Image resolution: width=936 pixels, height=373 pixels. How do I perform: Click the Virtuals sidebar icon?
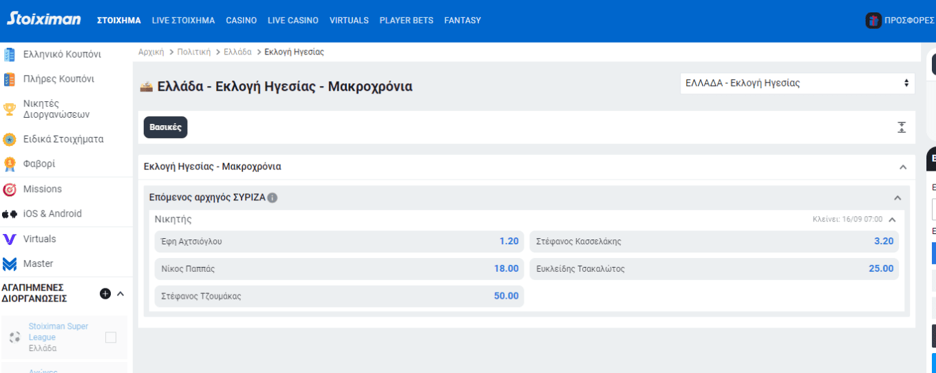(x=10, y=239)
